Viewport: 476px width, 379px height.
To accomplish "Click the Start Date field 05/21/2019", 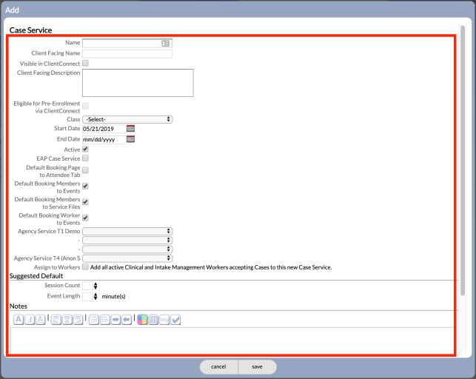I will click(x=104, y=129).
